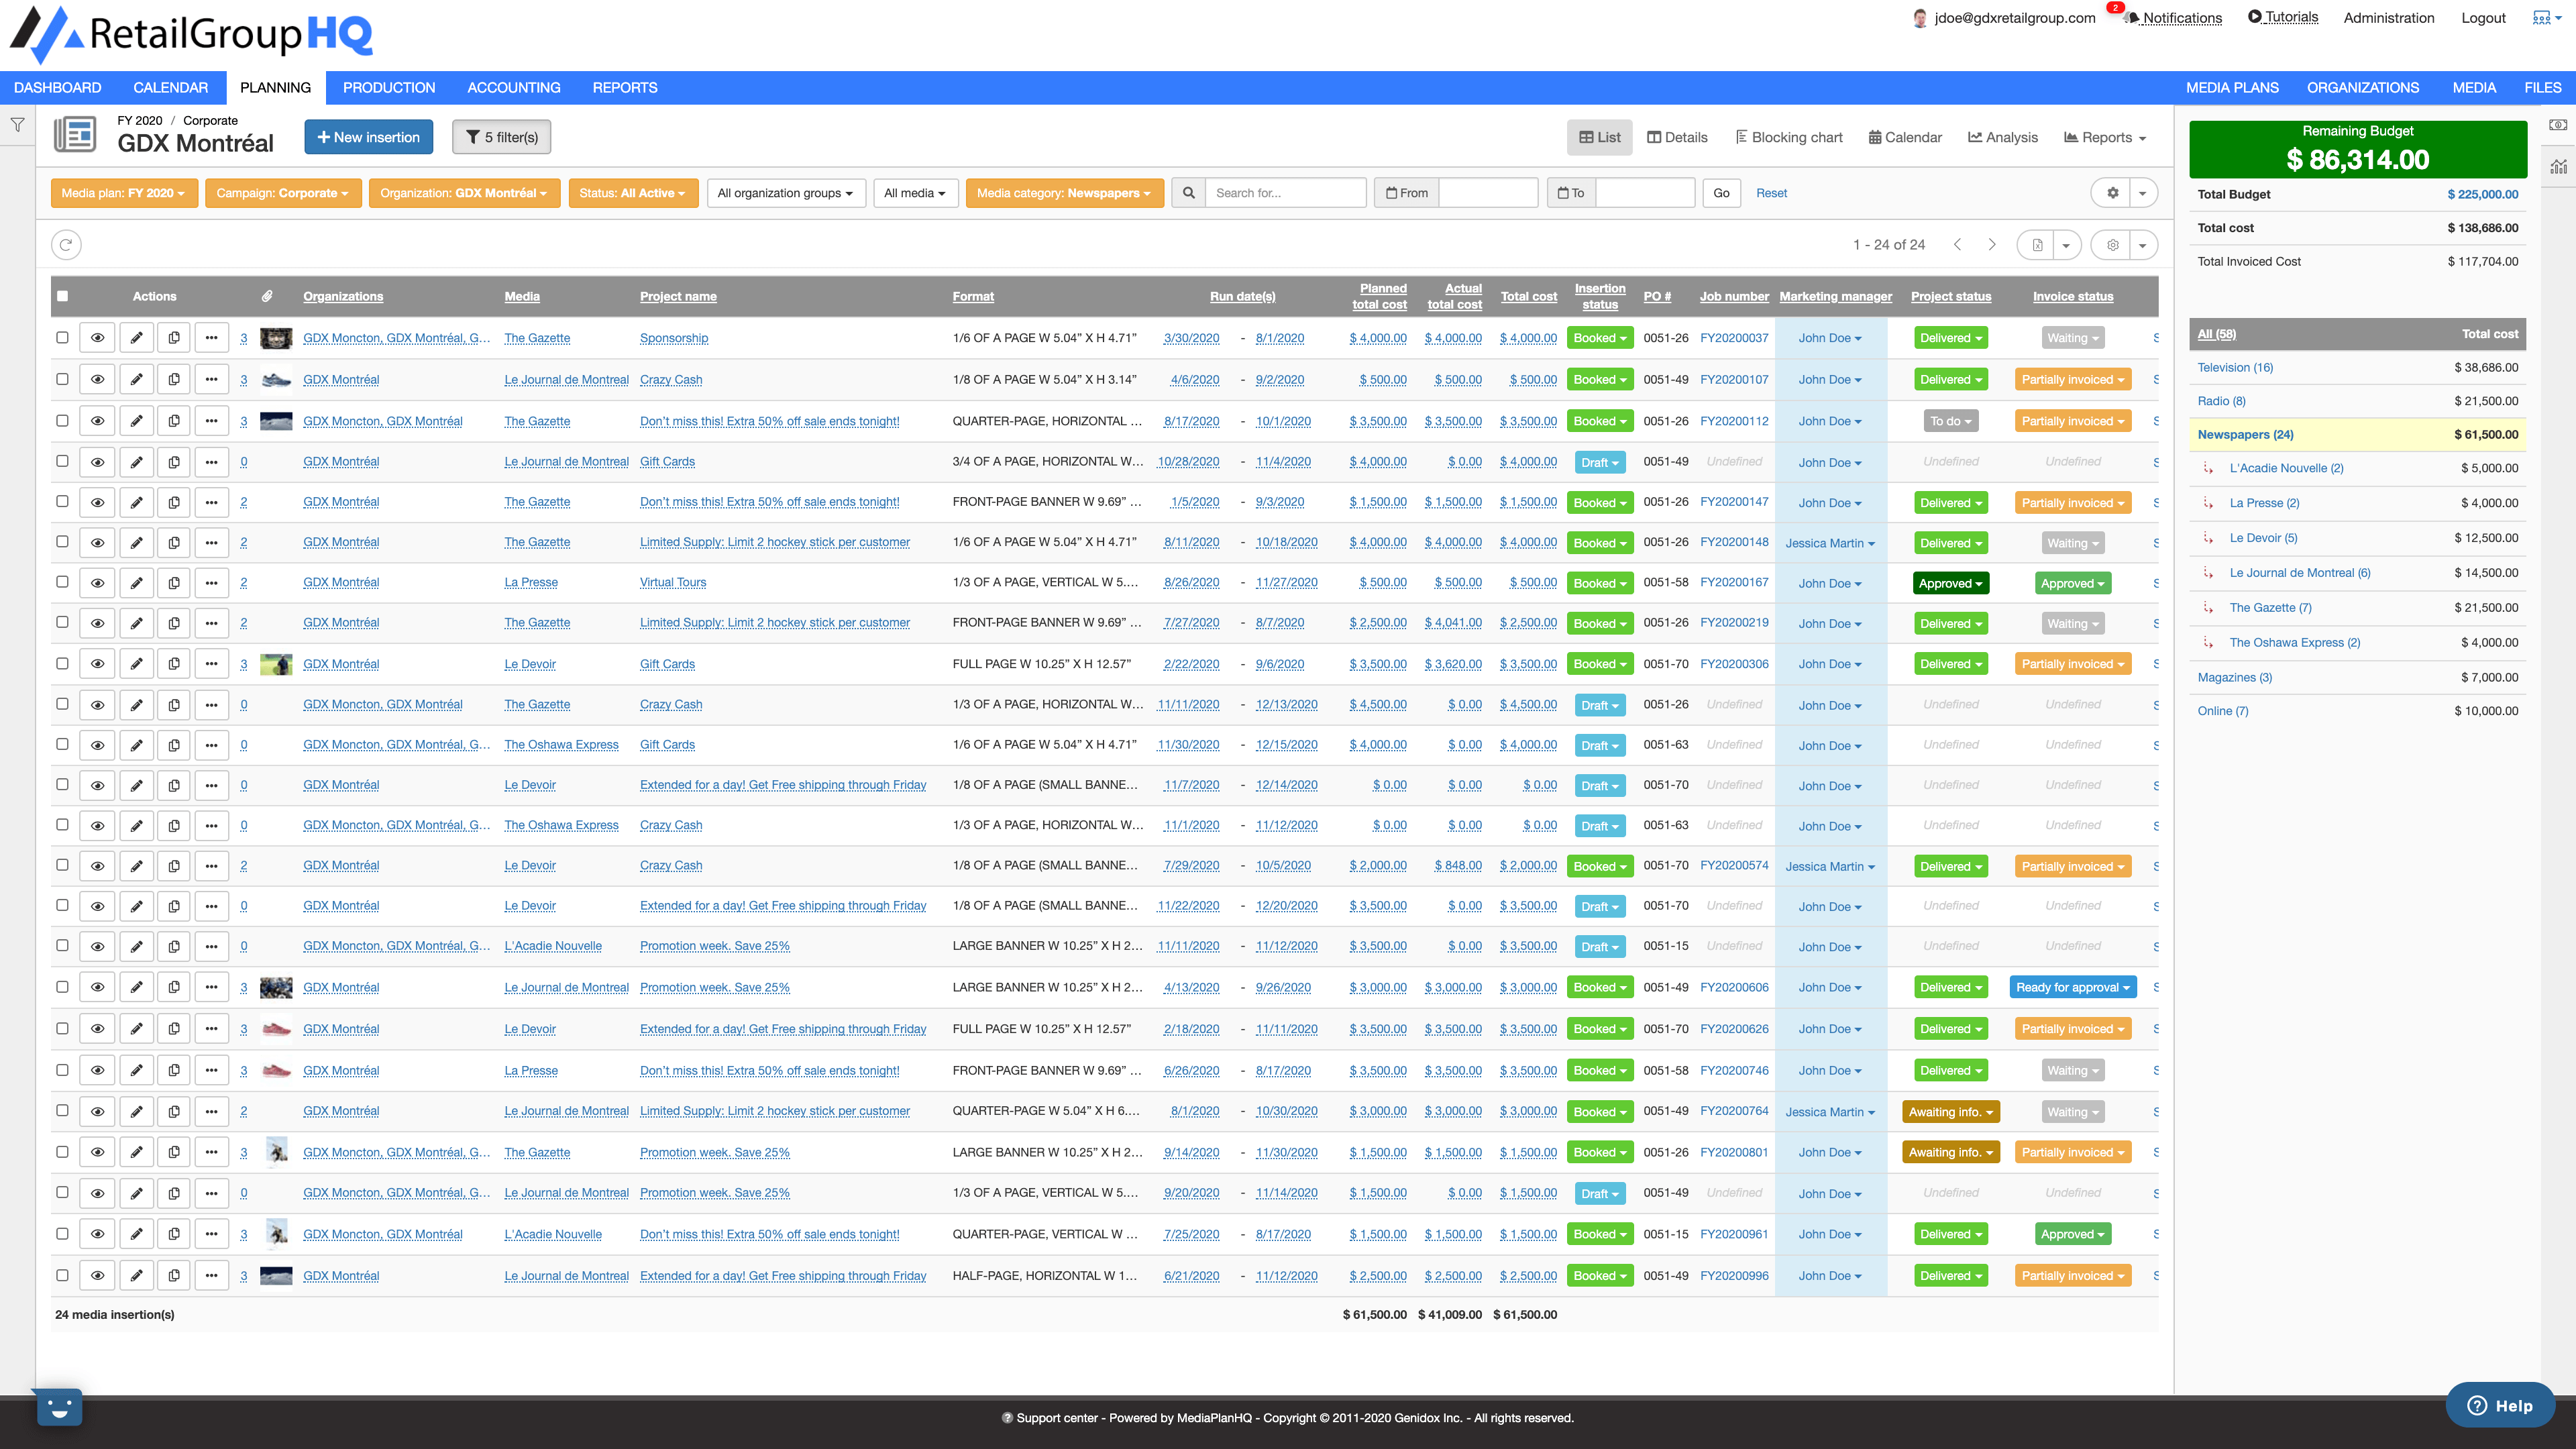Duplicate the Crazy Cash insertion
2576x1449 pixels.
174,379
